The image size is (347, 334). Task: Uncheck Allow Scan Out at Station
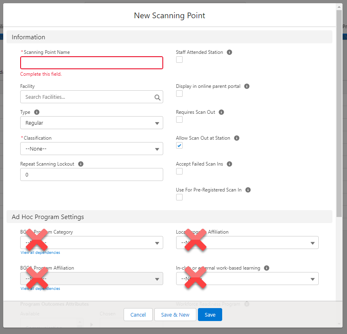[x=179, y=145]
